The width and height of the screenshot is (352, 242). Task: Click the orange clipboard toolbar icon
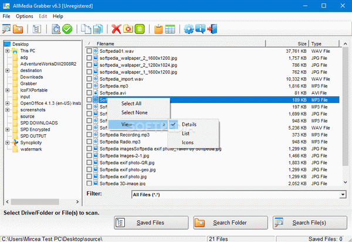[x=158, y=29]
